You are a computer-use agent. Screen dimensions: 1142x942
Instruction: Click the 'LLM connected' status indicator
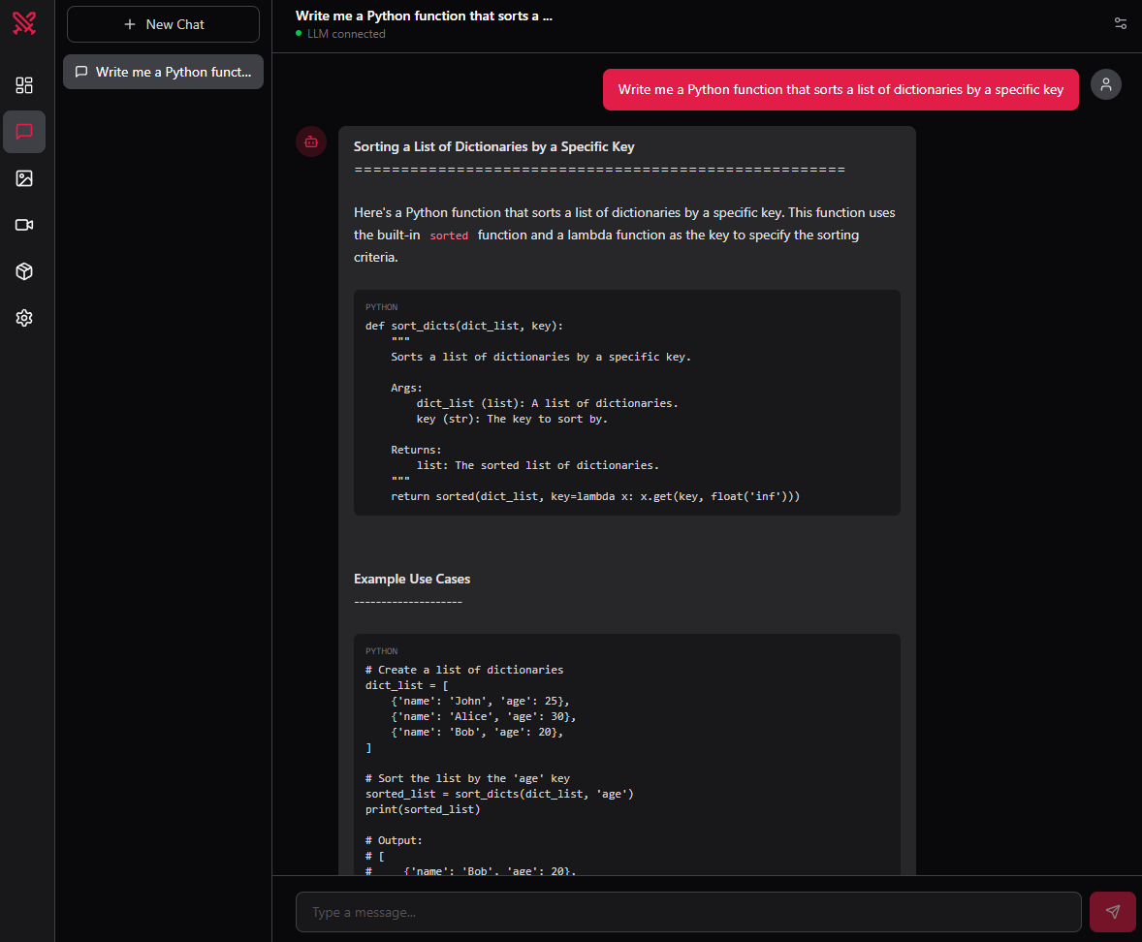(345, 34)
